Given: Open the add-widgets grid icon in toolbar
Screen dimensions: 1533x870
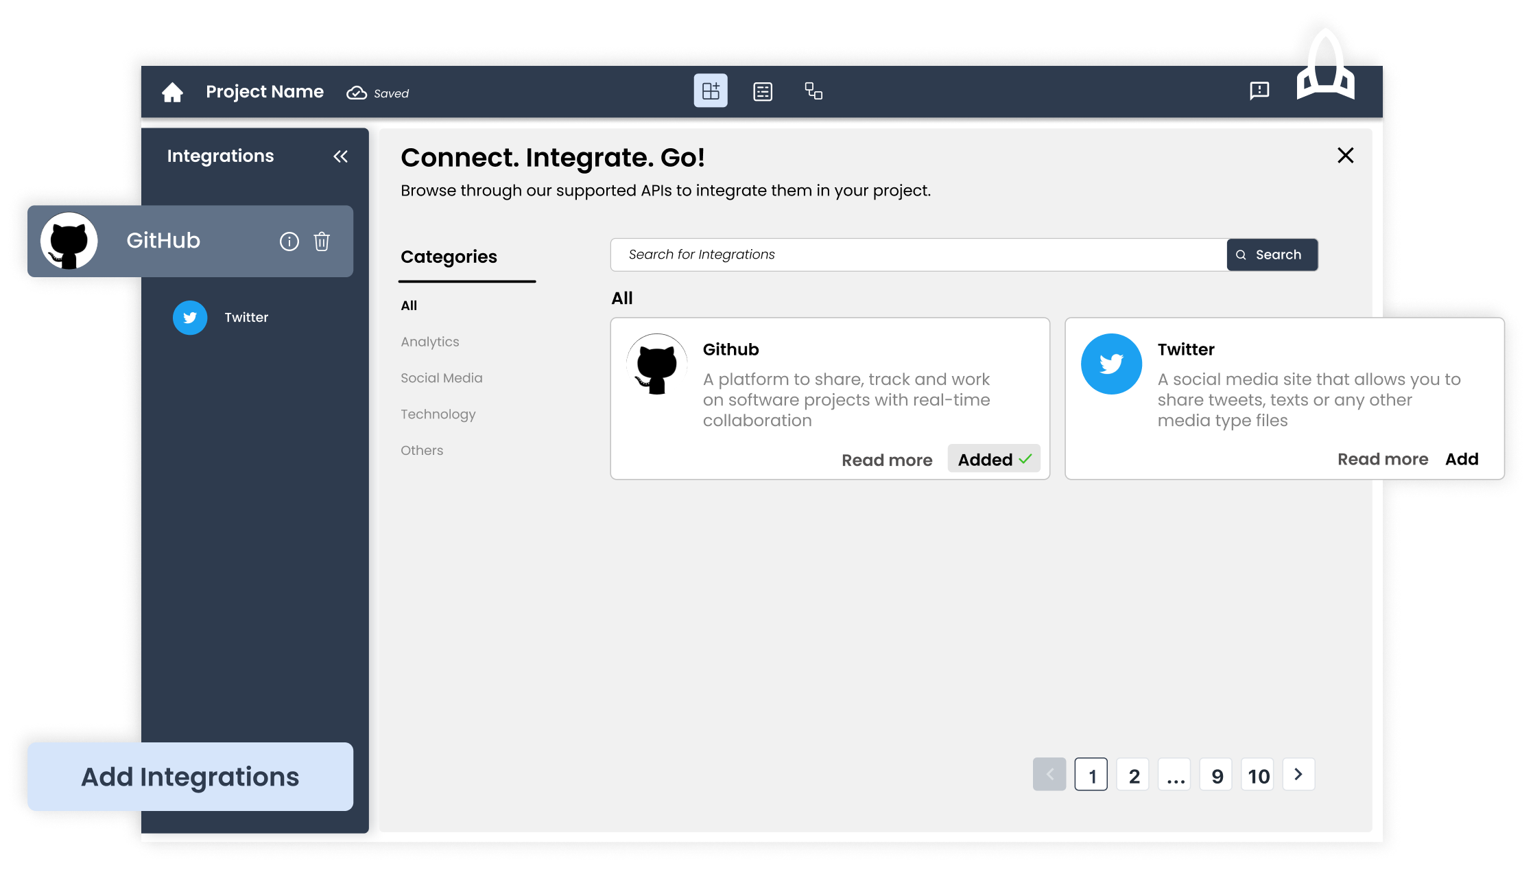Looking at the screenshot, I should coord(711,91).
